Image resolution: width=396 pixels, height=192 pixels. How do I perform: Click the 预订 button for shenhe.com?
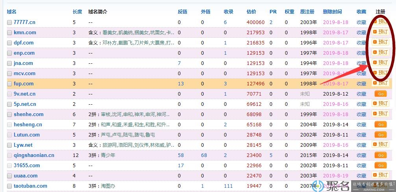click(380, 114)
